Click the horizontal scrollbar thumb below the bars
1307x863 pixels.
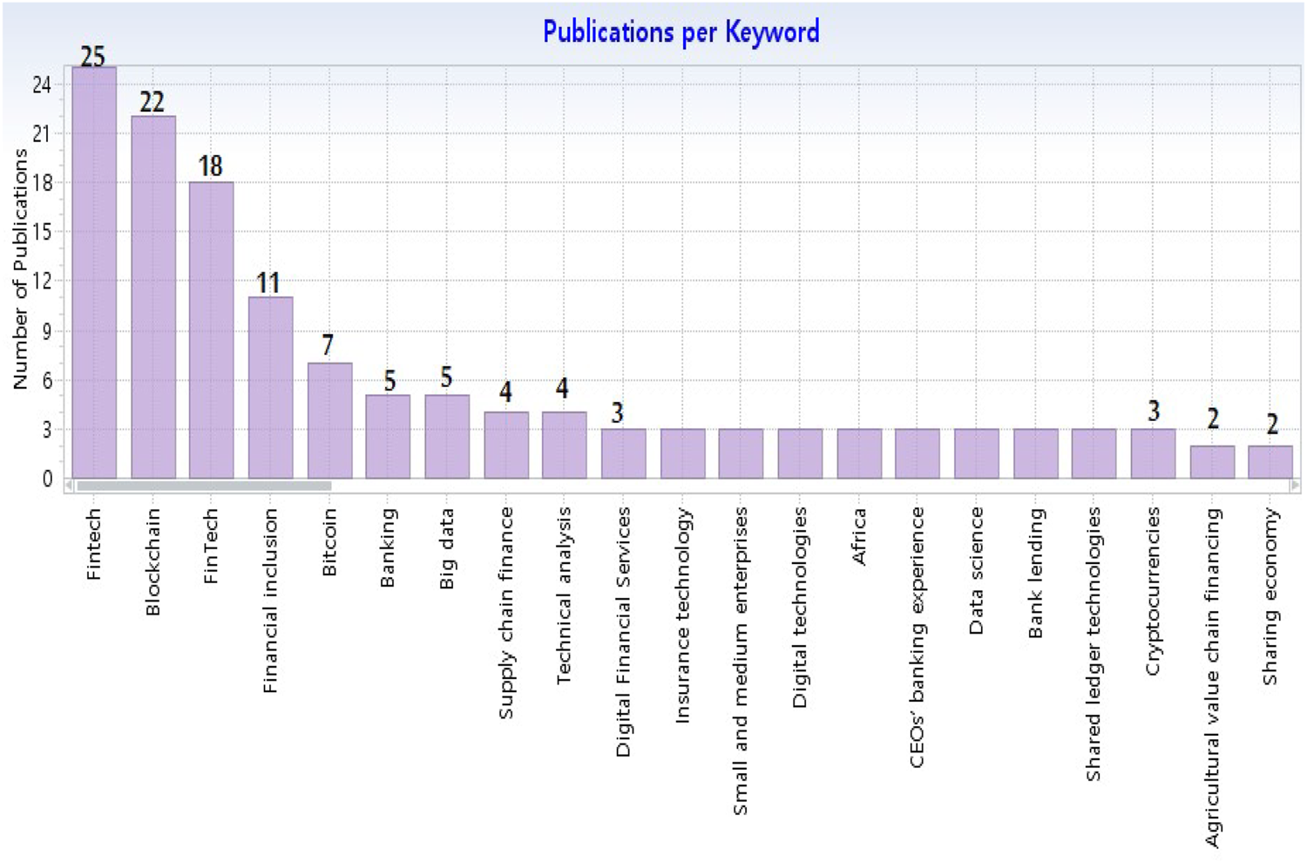[x=204, y=486]
